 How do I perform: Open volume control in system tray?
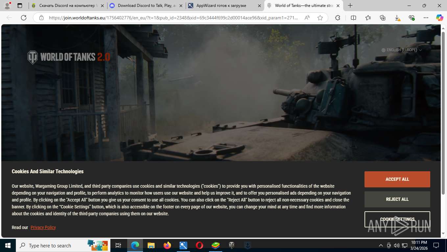pos(397,245)
